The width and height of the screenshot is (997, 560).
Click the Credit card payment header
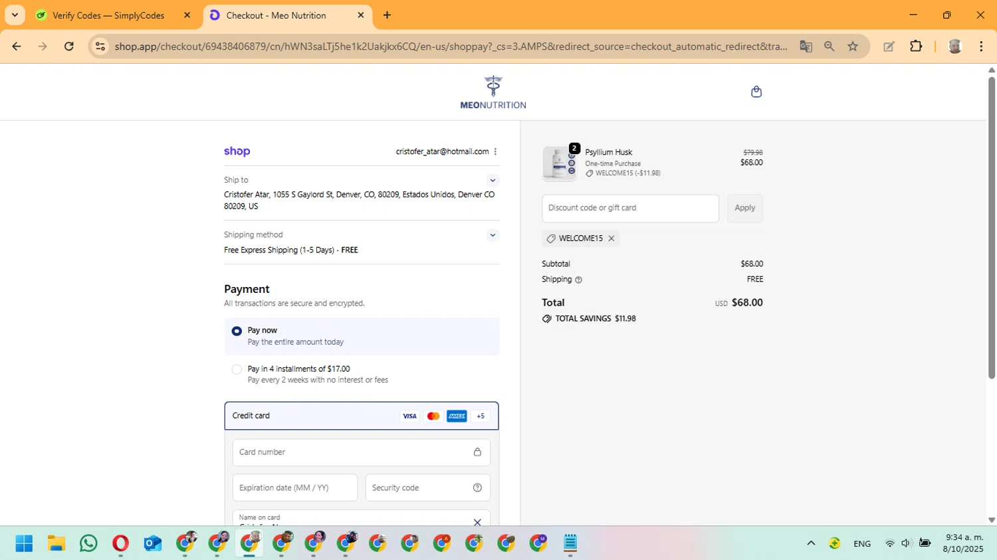[x=362, y=416]
